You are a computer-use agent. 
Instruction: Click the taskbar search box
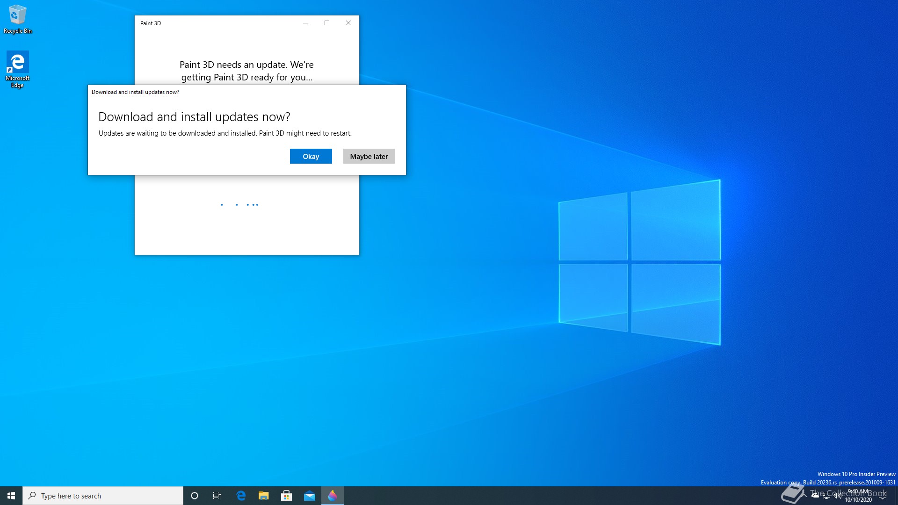pyautogui.click(x=103, y=496)
